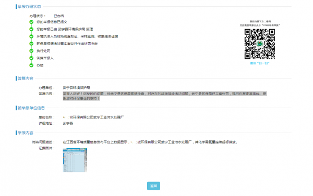Image resolution: width=313 pixels, height=196 pixels.
Task: Click the 被举报单位信息 section heading
Action: 31,108
